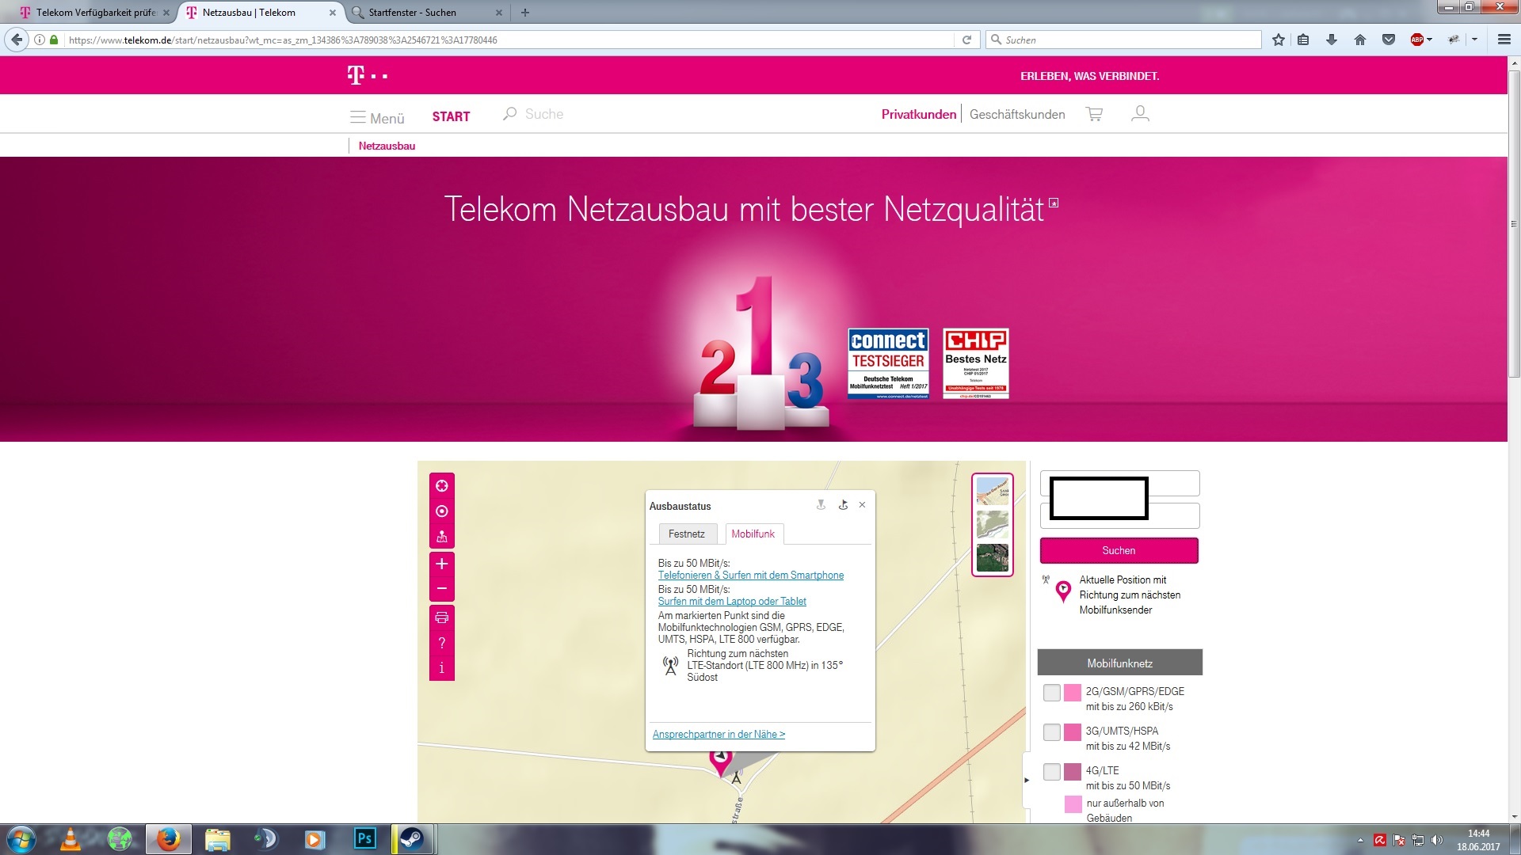Open the map help question mark
This screenshot has height=855, width=1521.
[442, 643]
